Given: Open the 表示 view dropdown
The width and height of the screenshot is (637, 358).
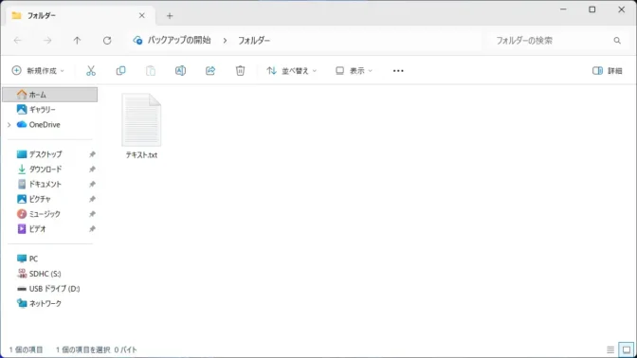Looking at the screenshot, I should click(354, 71).
